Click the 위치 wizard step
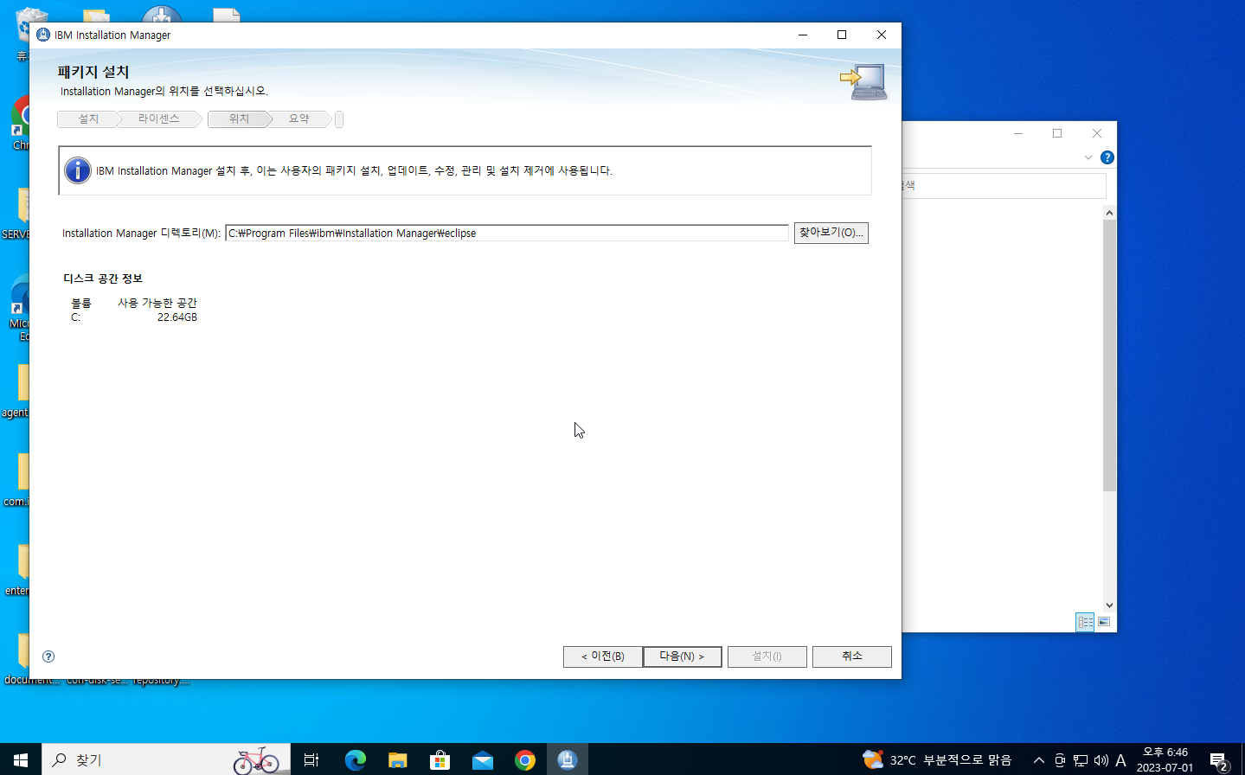The height and width of the screenshot is (775, 1245). [239, 119]
